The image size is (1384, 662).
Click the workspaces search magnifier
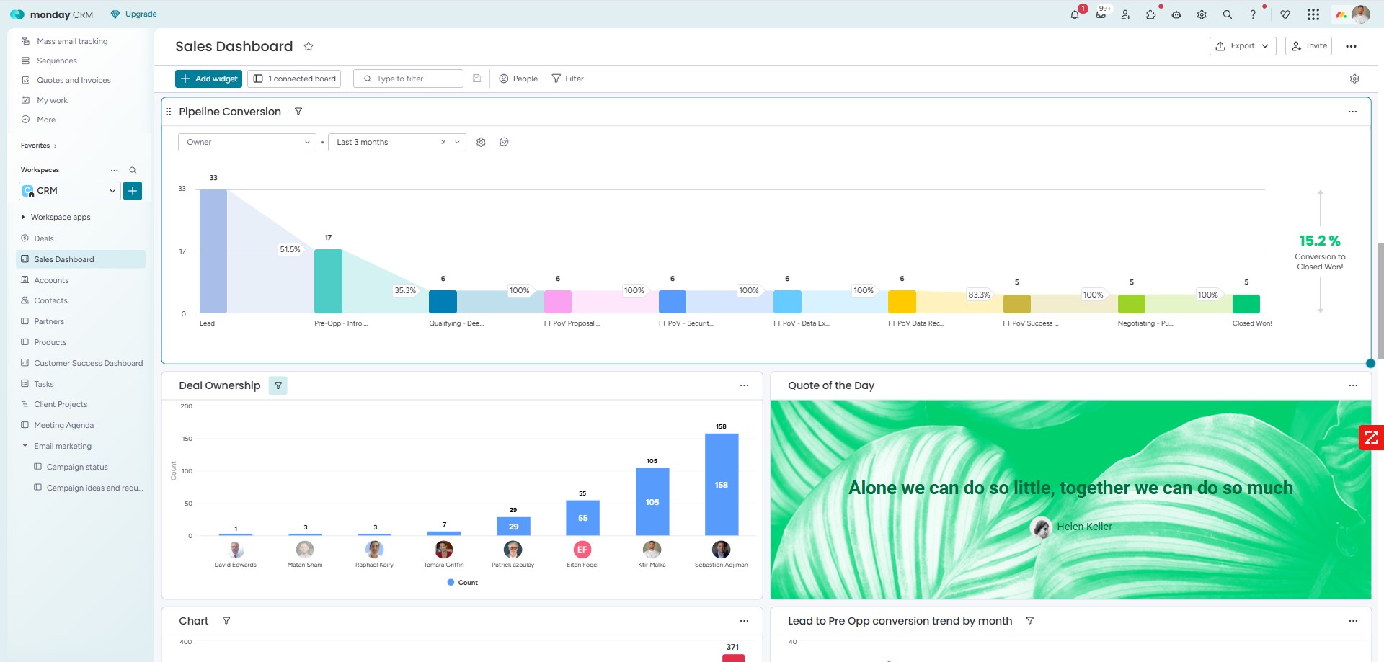click(133, 170)
